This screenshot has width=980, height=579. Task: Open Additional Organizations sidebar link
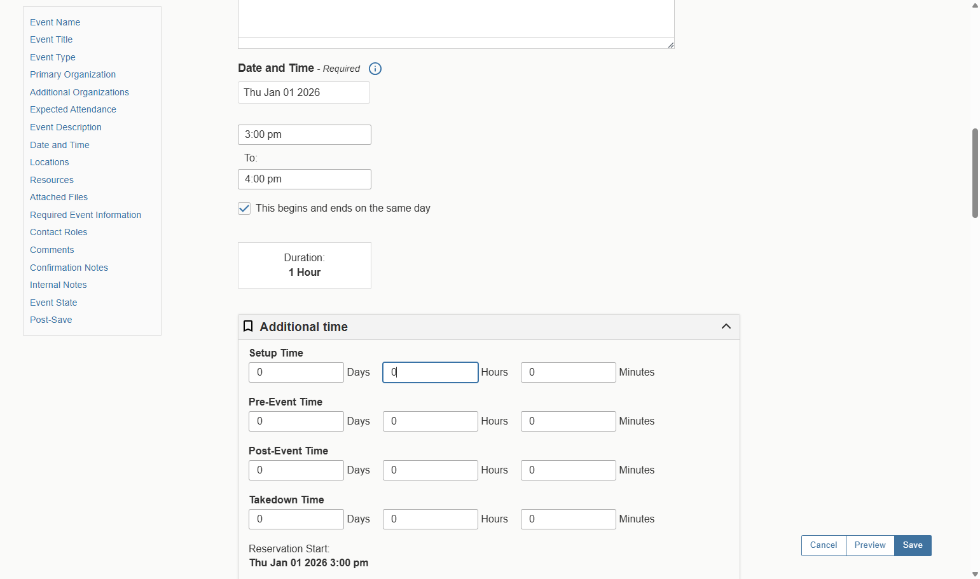(79, 92)
